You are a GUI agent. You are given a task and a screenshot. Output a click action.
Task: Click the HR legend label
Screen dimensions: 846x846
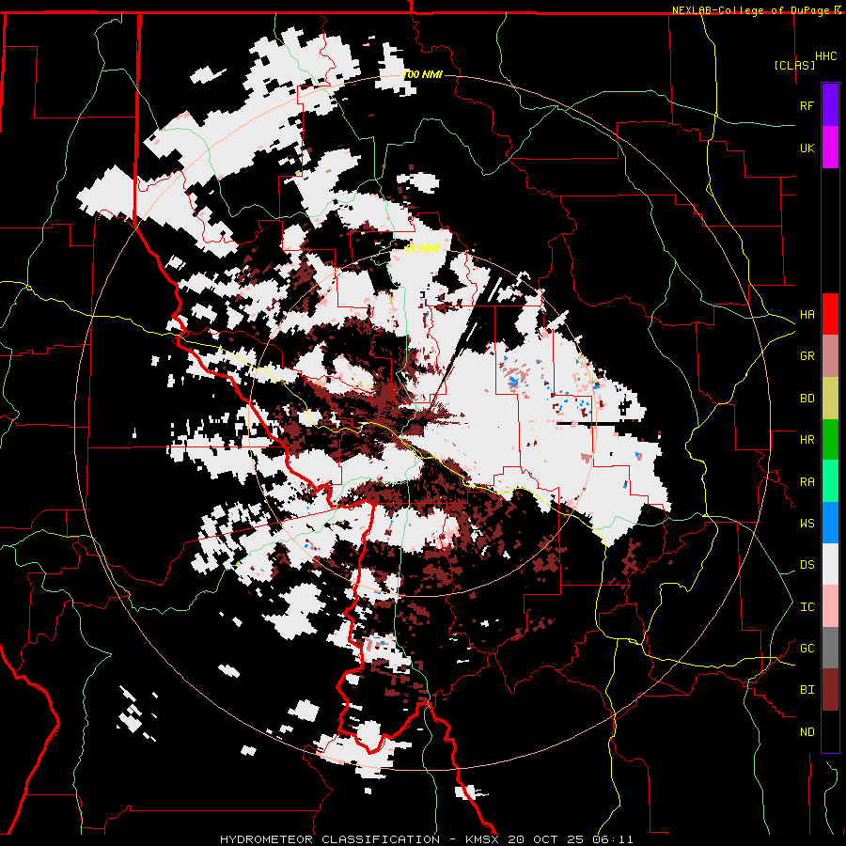pos(807,440)
